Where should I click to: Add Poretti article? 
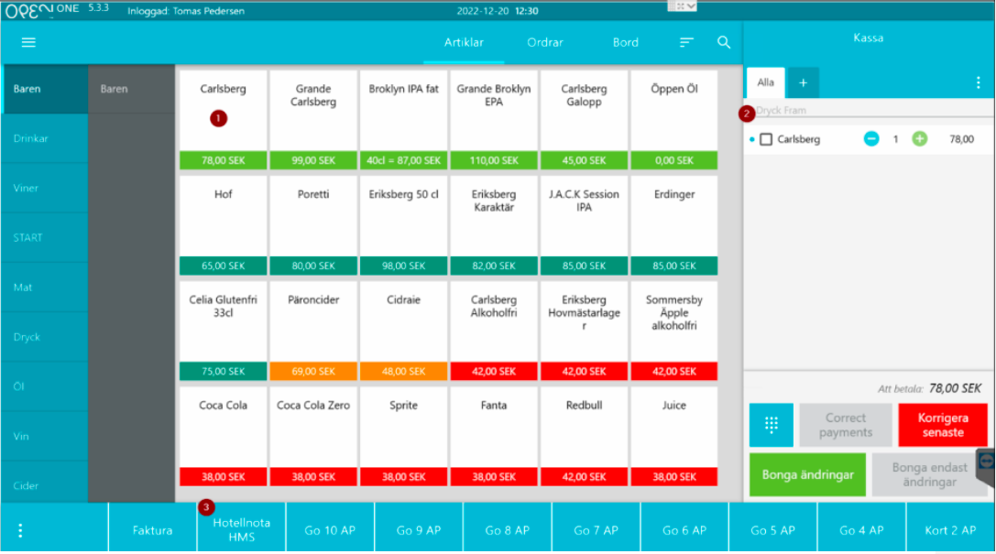click(313, 225)
